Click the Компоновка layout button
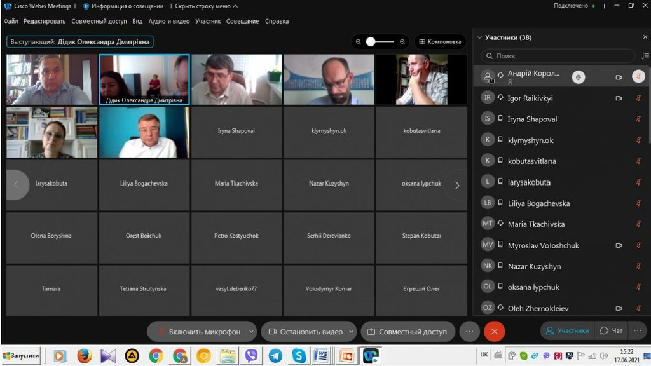 coord(439,42)
